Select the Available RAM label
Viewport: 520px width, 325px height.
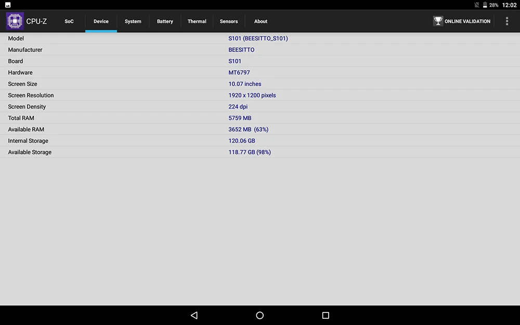coord(26,129)
